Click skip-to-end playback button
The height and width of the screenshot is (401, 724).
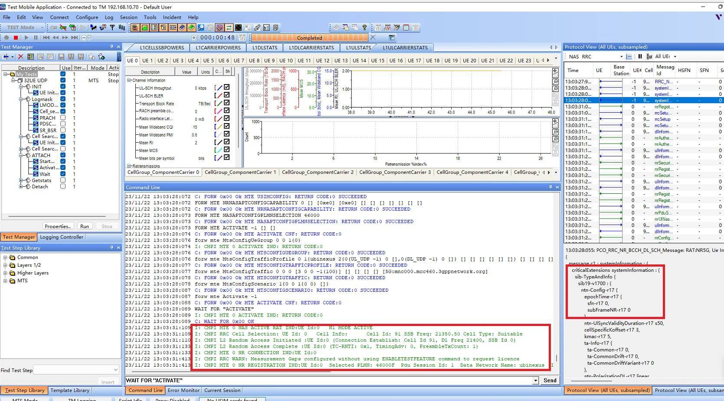point(75,38)
